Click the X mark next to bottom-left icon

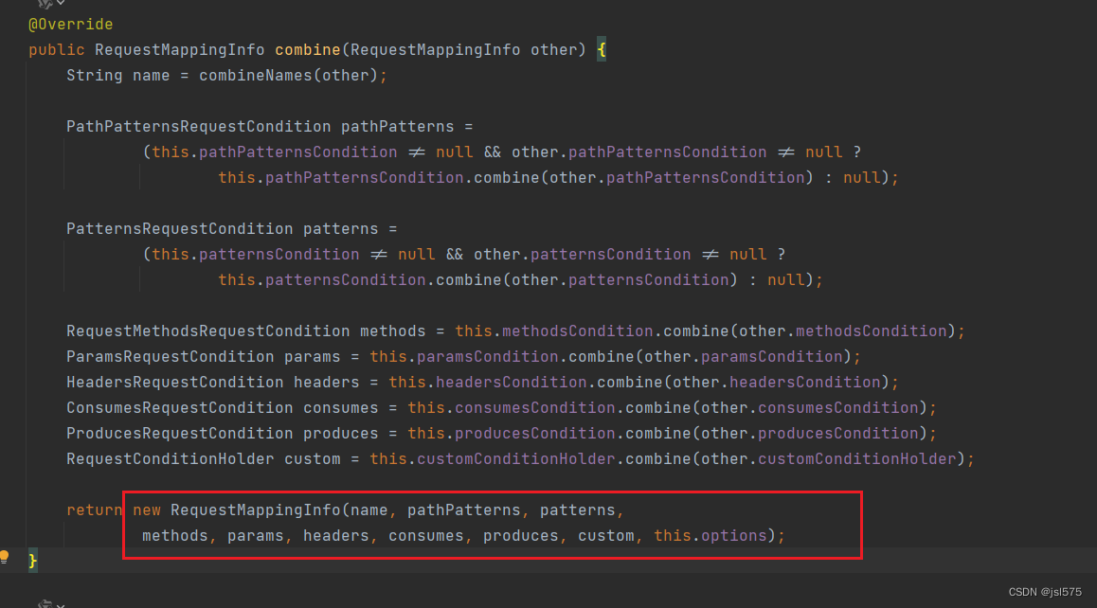point(59,603)
